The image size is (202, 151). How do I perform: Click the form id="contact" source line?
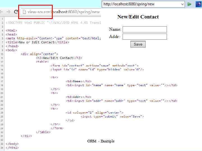(x=95, y=66)
